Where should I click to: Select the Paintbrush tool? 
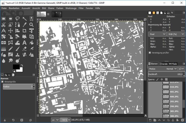[x=17, y=49]
